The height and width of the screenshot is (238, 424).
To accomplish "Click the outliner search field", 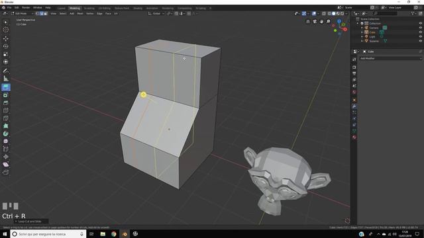I will (386, 13).
